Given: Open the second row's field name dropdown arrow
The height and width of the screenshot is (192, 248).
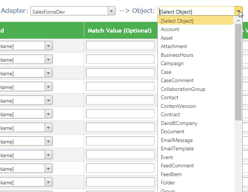Looking at the screenshot, I should point(49,59).
